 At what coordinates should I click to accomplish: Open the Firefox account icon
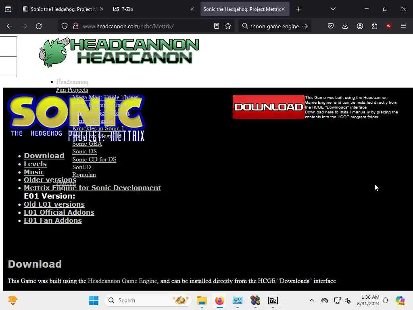(360, 26)
